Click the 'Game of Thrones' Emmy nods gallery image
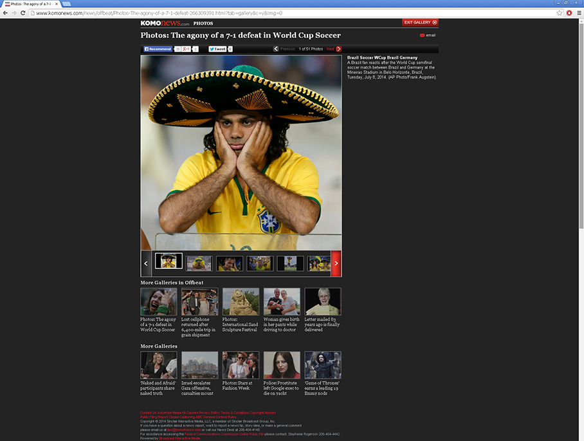The width and height of the screenshot is (584, 441). click(322, 365)
